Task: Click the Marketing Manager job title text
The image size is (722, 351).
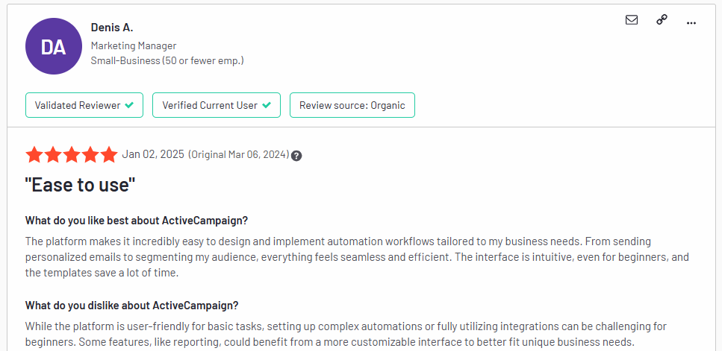Action: coord(134,46)
